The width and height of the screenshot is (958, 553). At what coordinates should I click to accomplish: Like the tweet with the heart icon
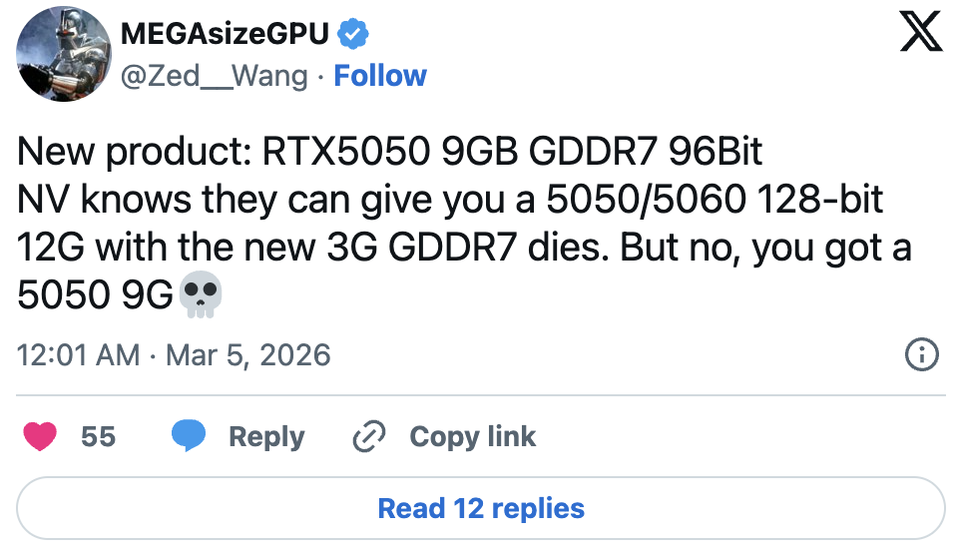point(40,436)
